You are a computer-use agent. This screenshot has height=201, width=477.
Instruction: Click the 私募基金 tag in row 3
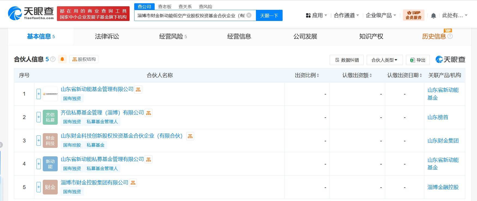(96, 145)
